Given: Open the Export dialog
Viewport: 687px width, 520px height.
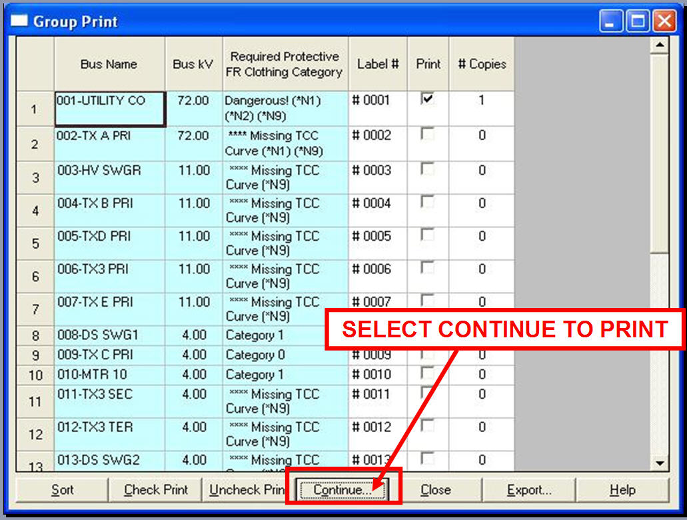Looking at the screenshot, I should (529, 490).
